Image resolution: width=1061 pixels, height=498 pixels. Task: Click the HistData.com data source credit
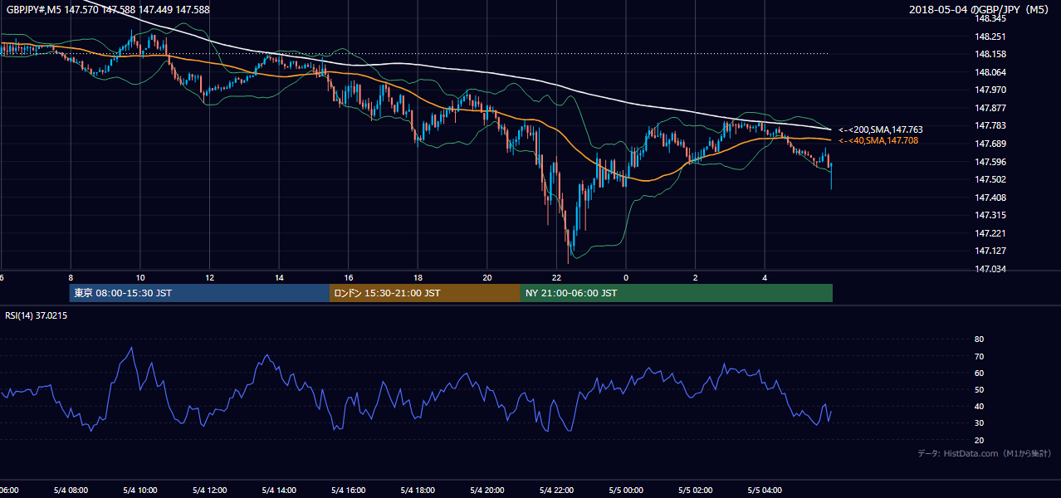(x=984, y=453)
